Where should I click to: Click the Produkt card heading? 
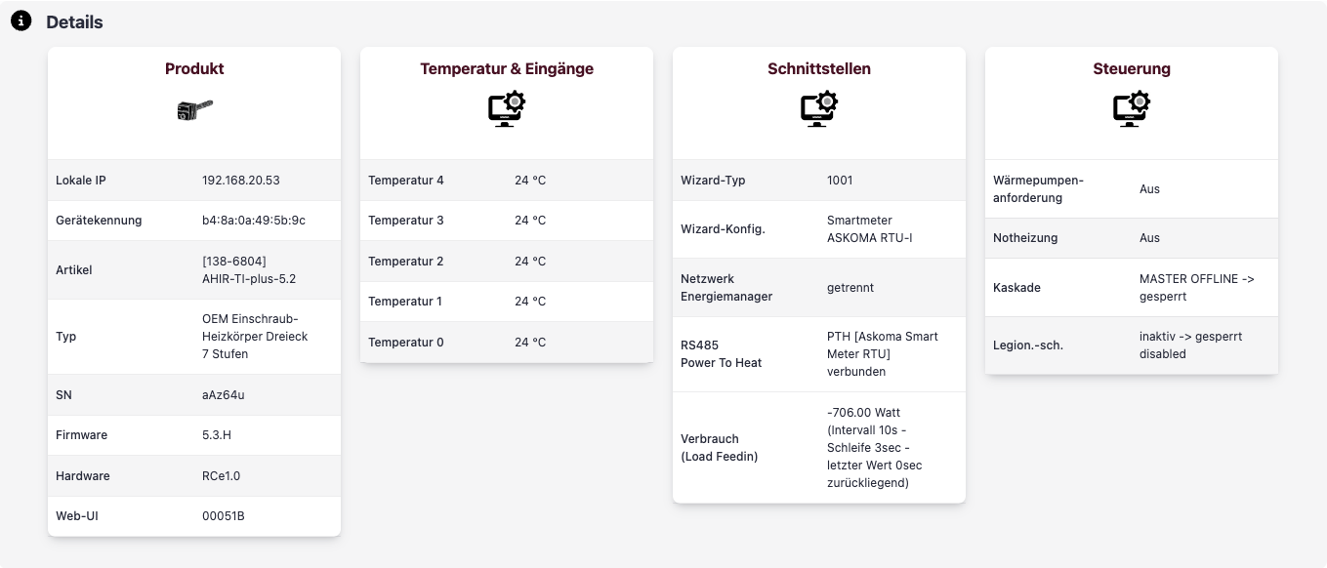click(x=194, y=68)
